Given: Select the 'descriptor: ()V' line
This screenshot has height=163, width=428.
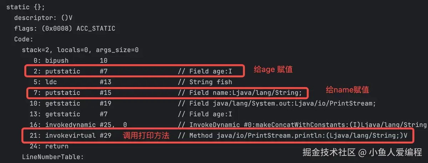Looking at the screenshot, I should pyautogui.click(x=44, y=18).
